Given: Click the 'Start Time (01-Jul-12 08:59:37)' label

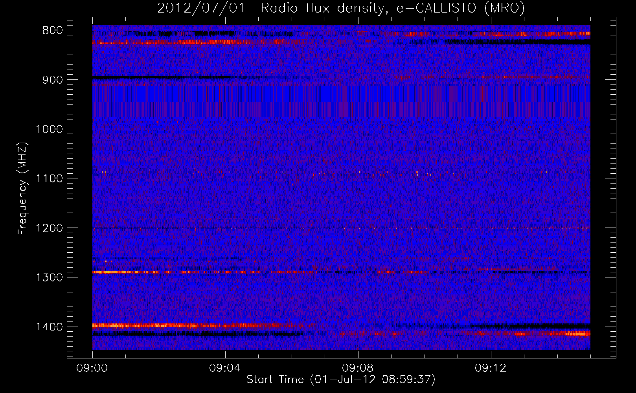Looking at the screenshot, I should (x=341, y=380).
